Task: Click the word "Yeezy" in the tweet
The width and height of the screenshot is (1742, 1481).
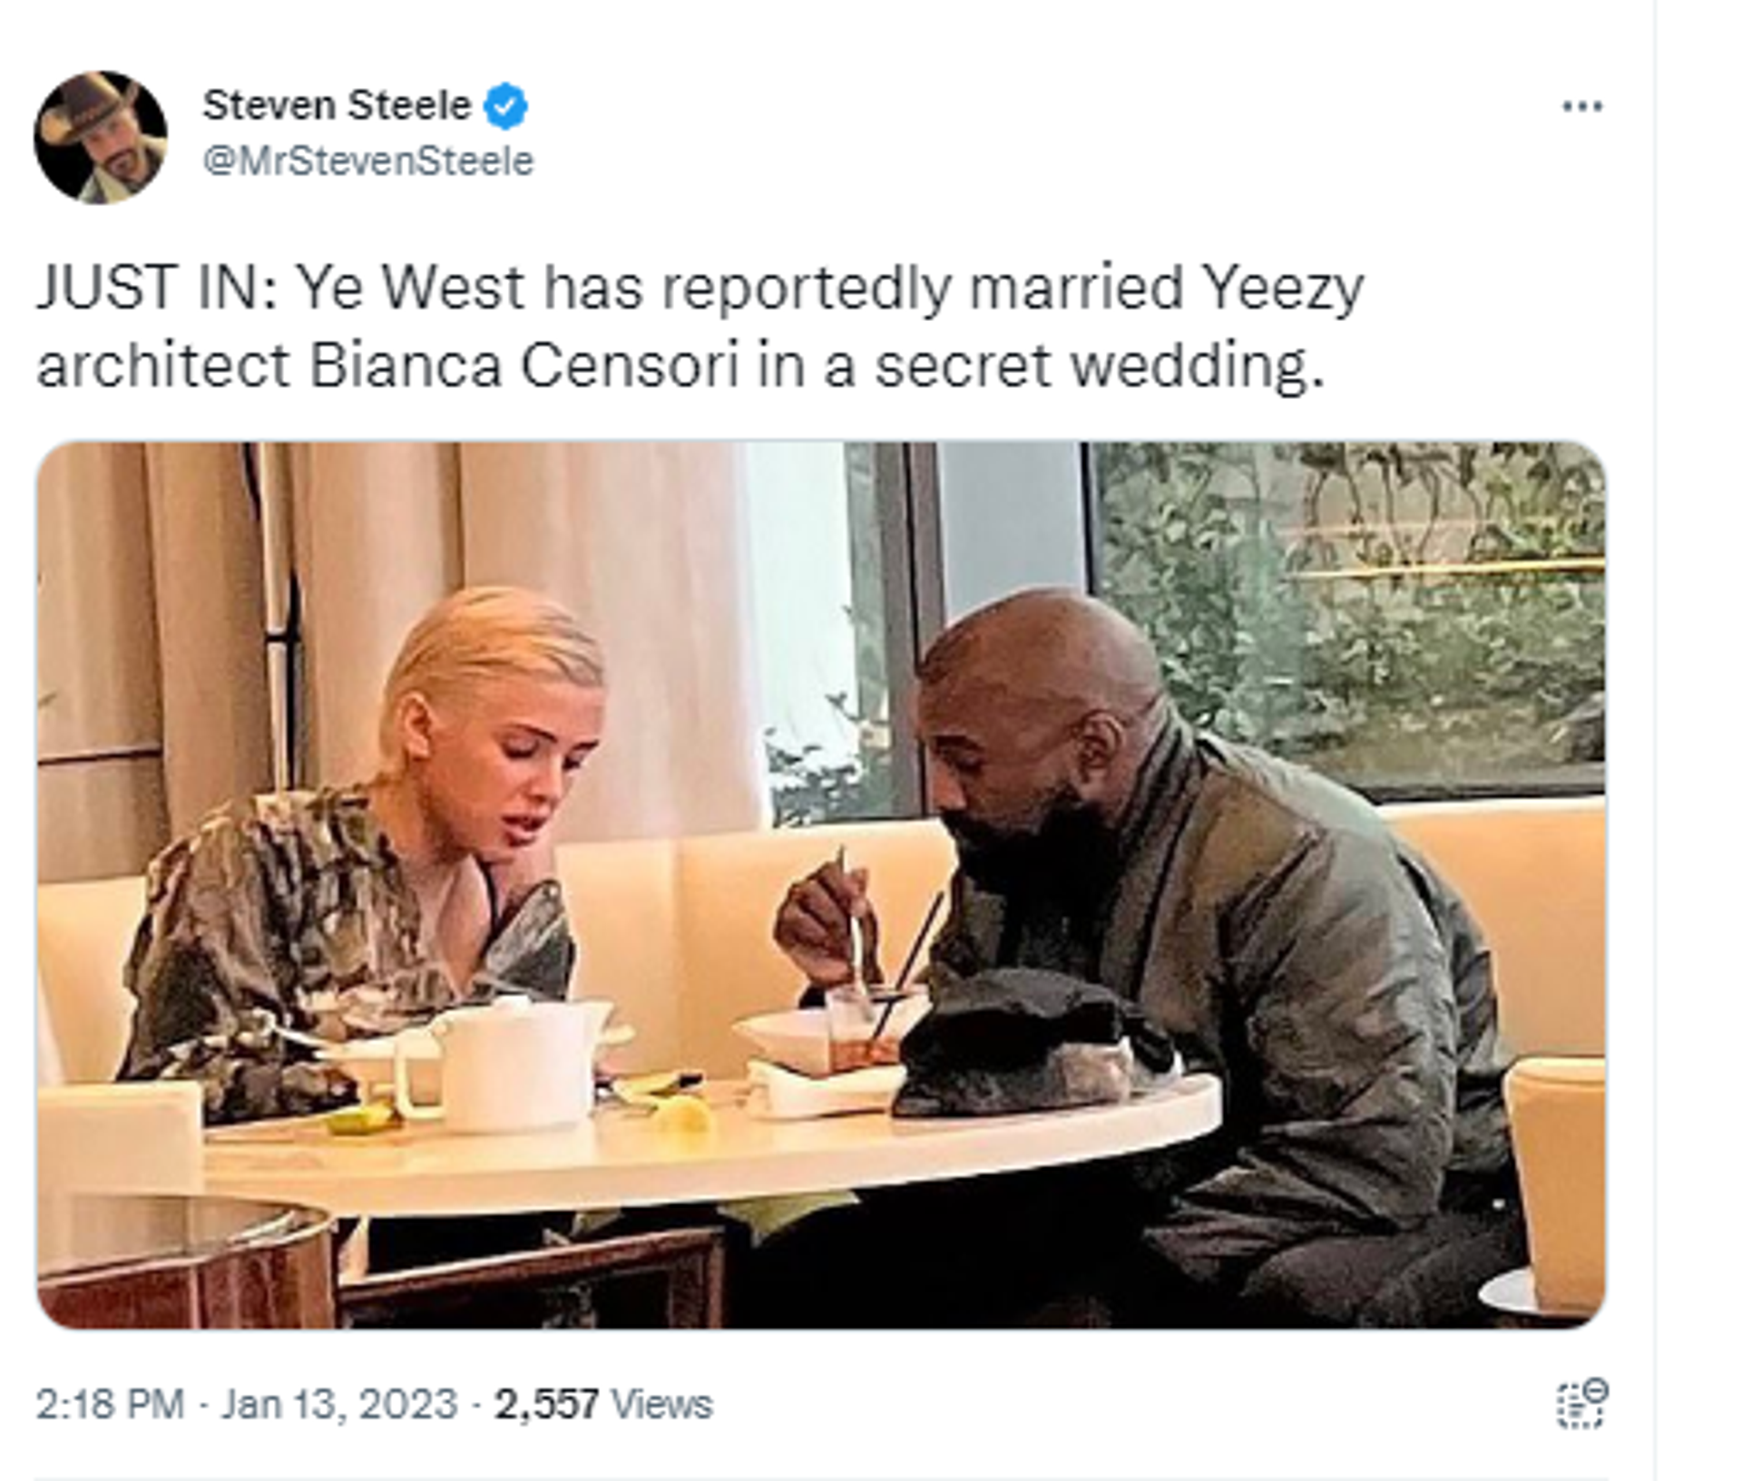Action: point(1283,289)
